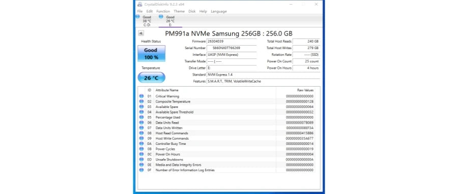Select the Unsafe Shutdowns attribute name
The width and height of the screenshot is (458, 194).
point(169,160)
